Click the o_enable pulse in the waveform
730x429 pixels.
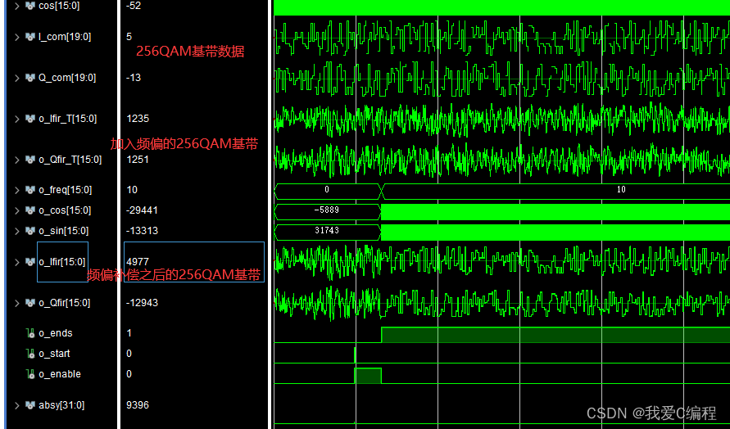pos(368,375)
